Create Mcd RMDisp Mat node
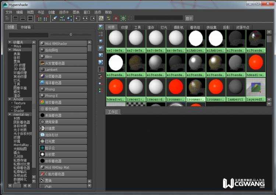Viewport: 276px width, 195px height. 63,167
